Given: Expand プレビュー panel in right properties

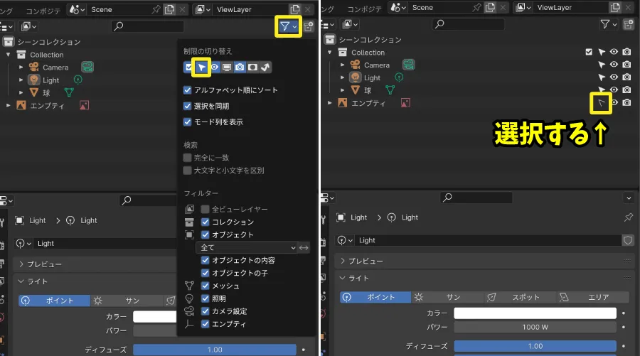Looking at the screenshot, I should point(343,261).
